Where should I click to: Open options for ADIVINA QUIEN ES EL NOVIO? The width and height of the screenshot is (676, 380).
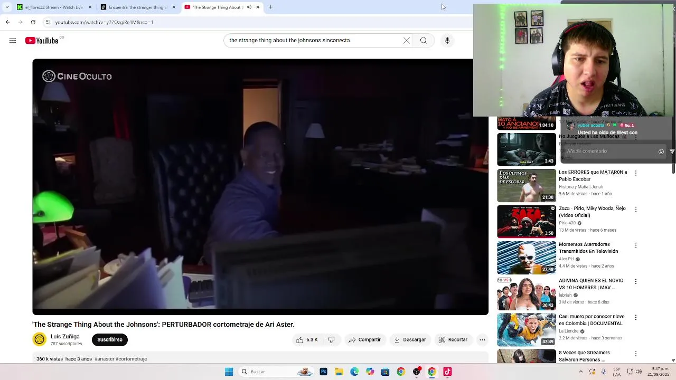point(636,281)
